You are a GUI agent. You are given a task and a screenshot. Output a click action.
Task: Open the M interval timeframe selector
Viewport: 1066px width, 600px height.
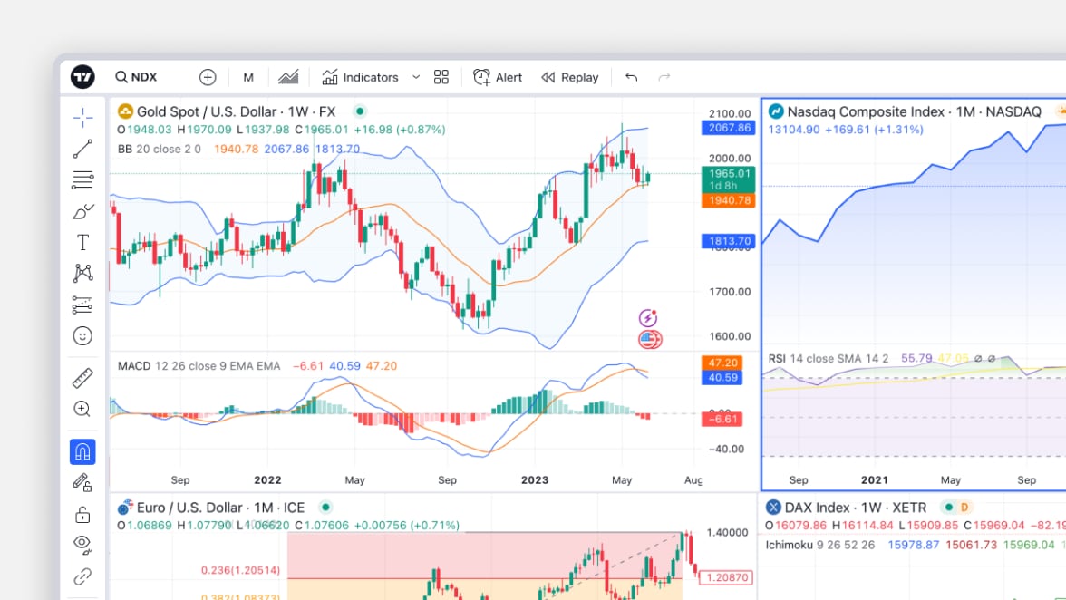point(248,77)
